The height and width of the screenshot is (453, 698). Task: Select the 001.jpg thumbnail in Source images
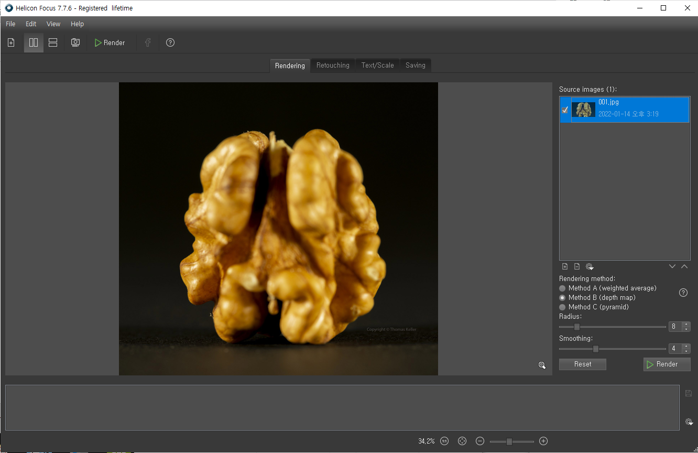click(583, 110)
